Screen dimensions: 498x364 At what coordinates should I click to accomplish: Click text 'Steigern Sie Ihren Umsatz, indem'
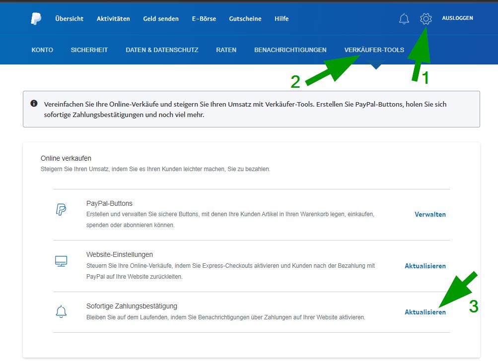coord(84,169)
